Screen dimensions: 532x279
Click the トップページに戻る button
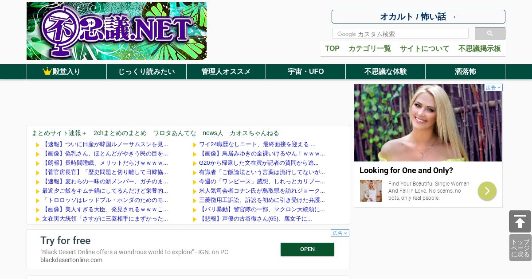pos(520,248)
